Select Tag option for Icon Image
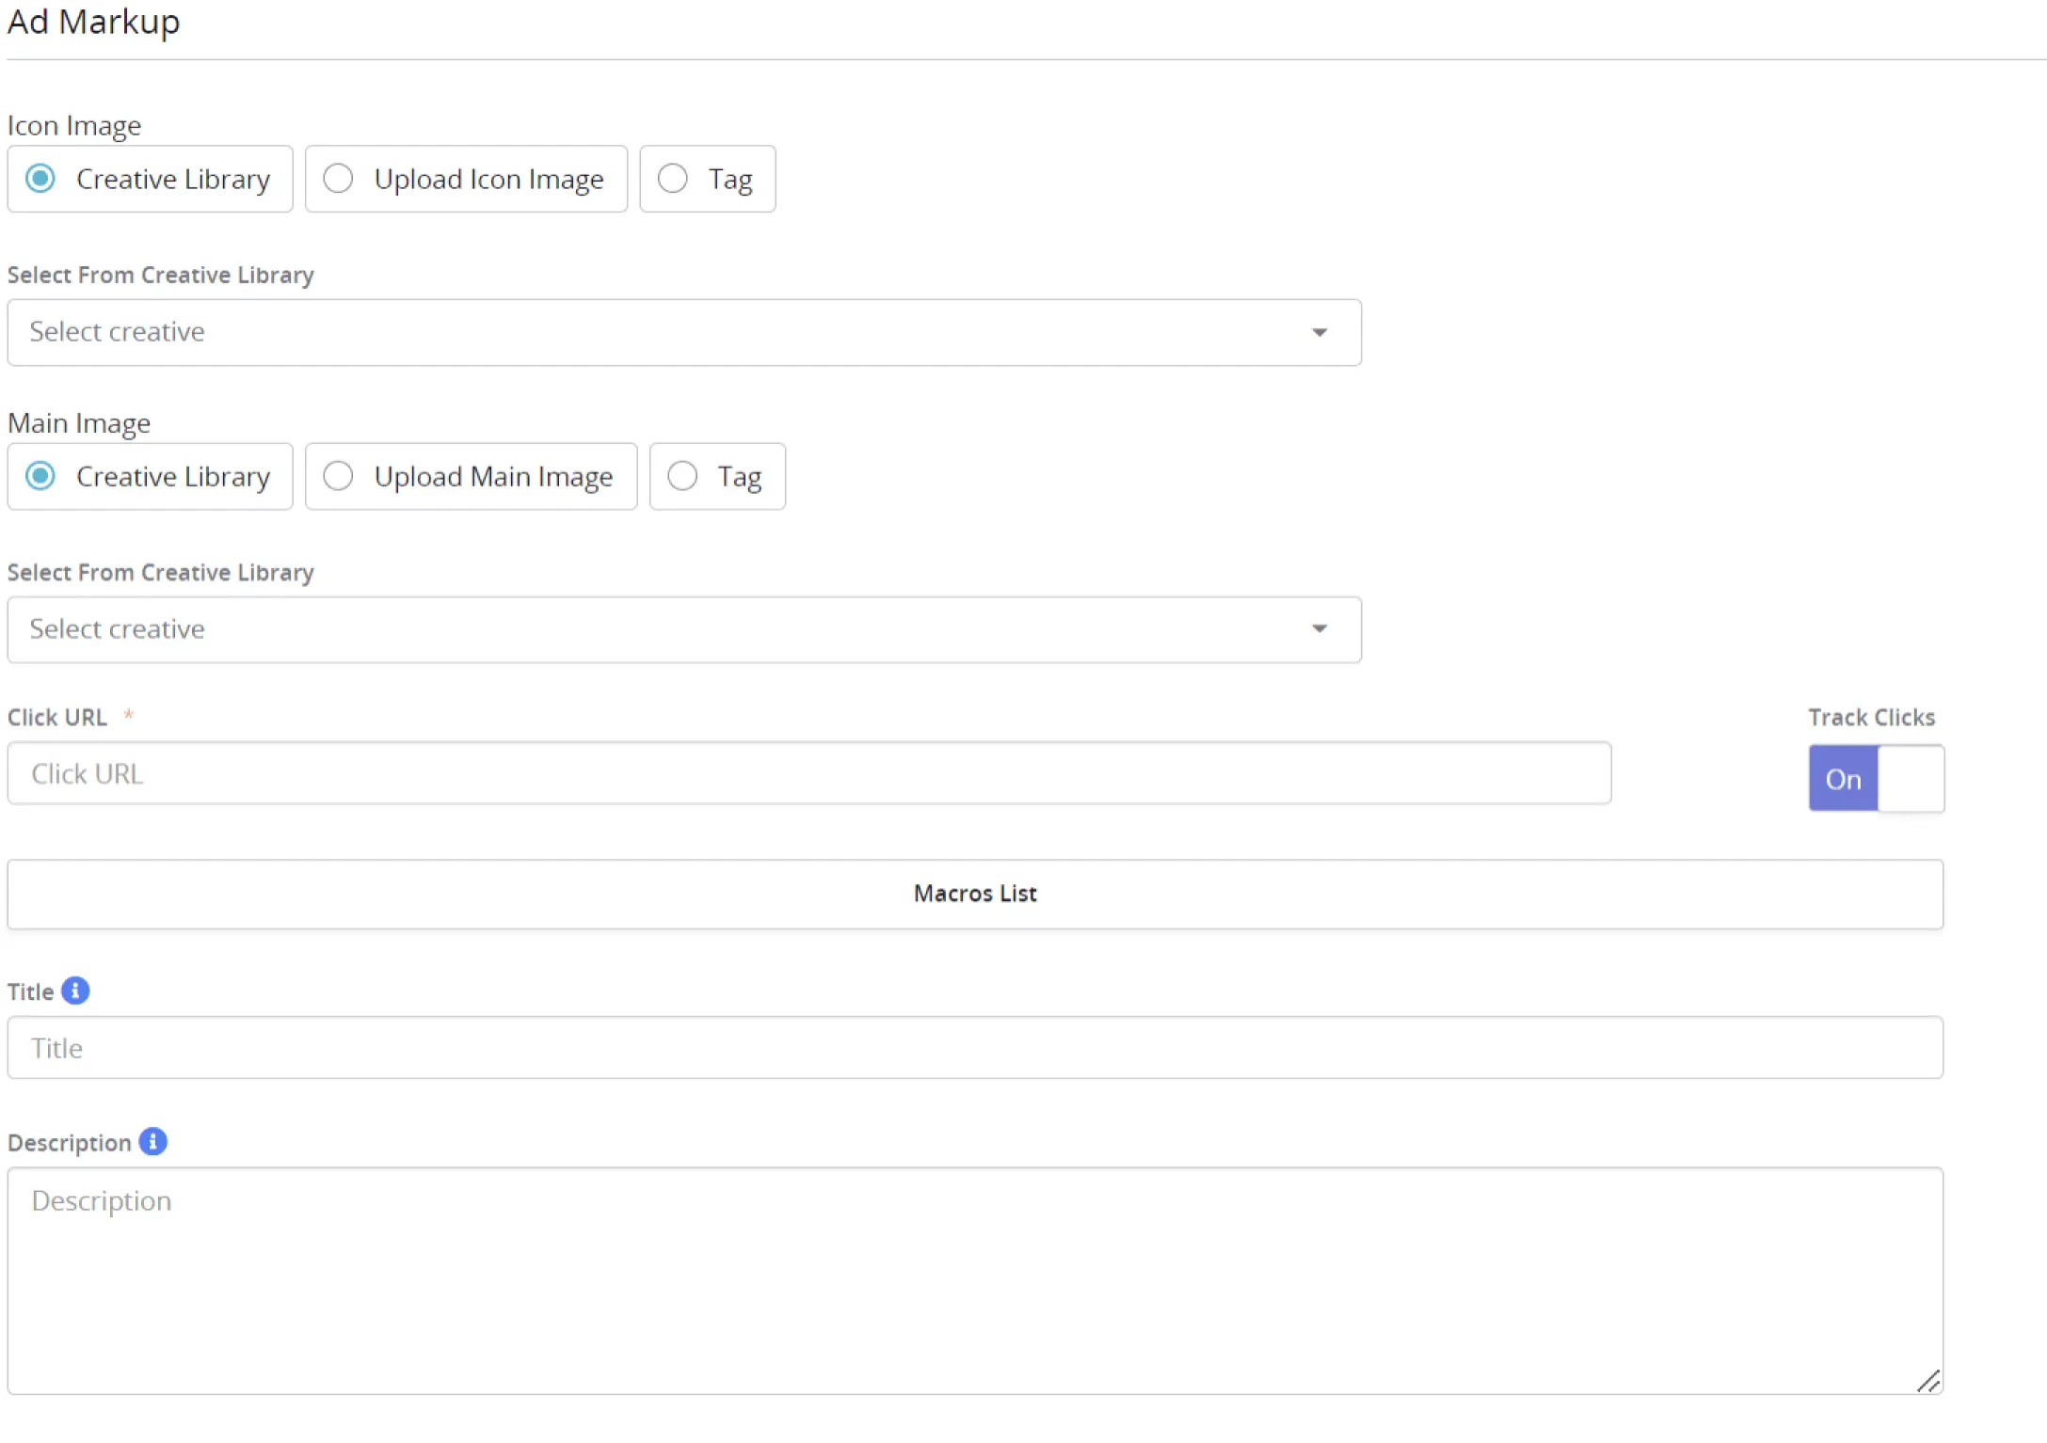 pyautogui.click(x=672, y=178)
